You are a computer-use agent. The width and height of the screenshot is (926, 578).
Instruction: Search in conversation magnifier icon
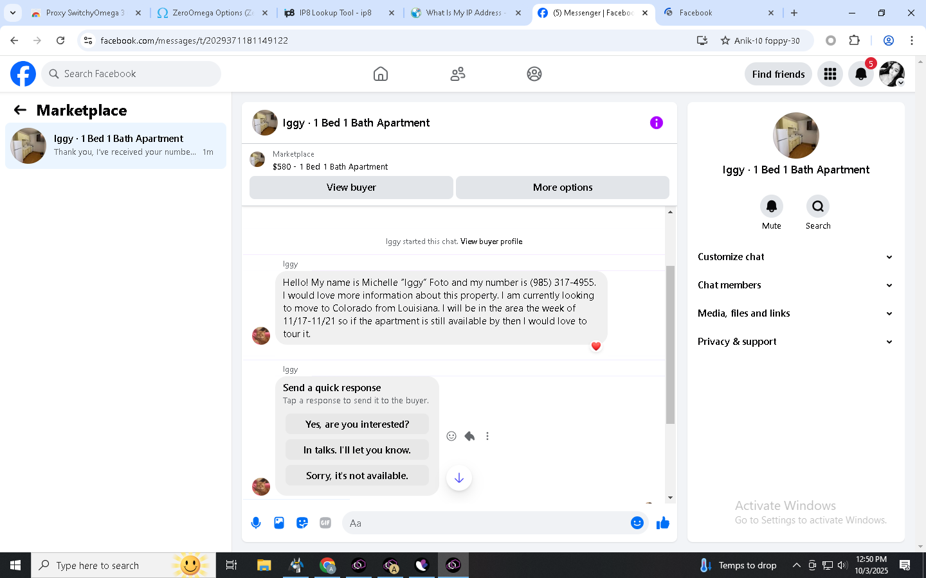(818, 206)
